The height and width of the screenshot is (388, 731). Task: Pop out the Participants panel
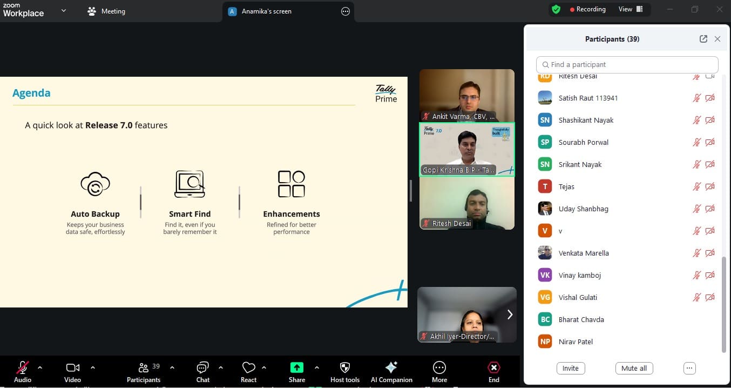pos(703,39)
